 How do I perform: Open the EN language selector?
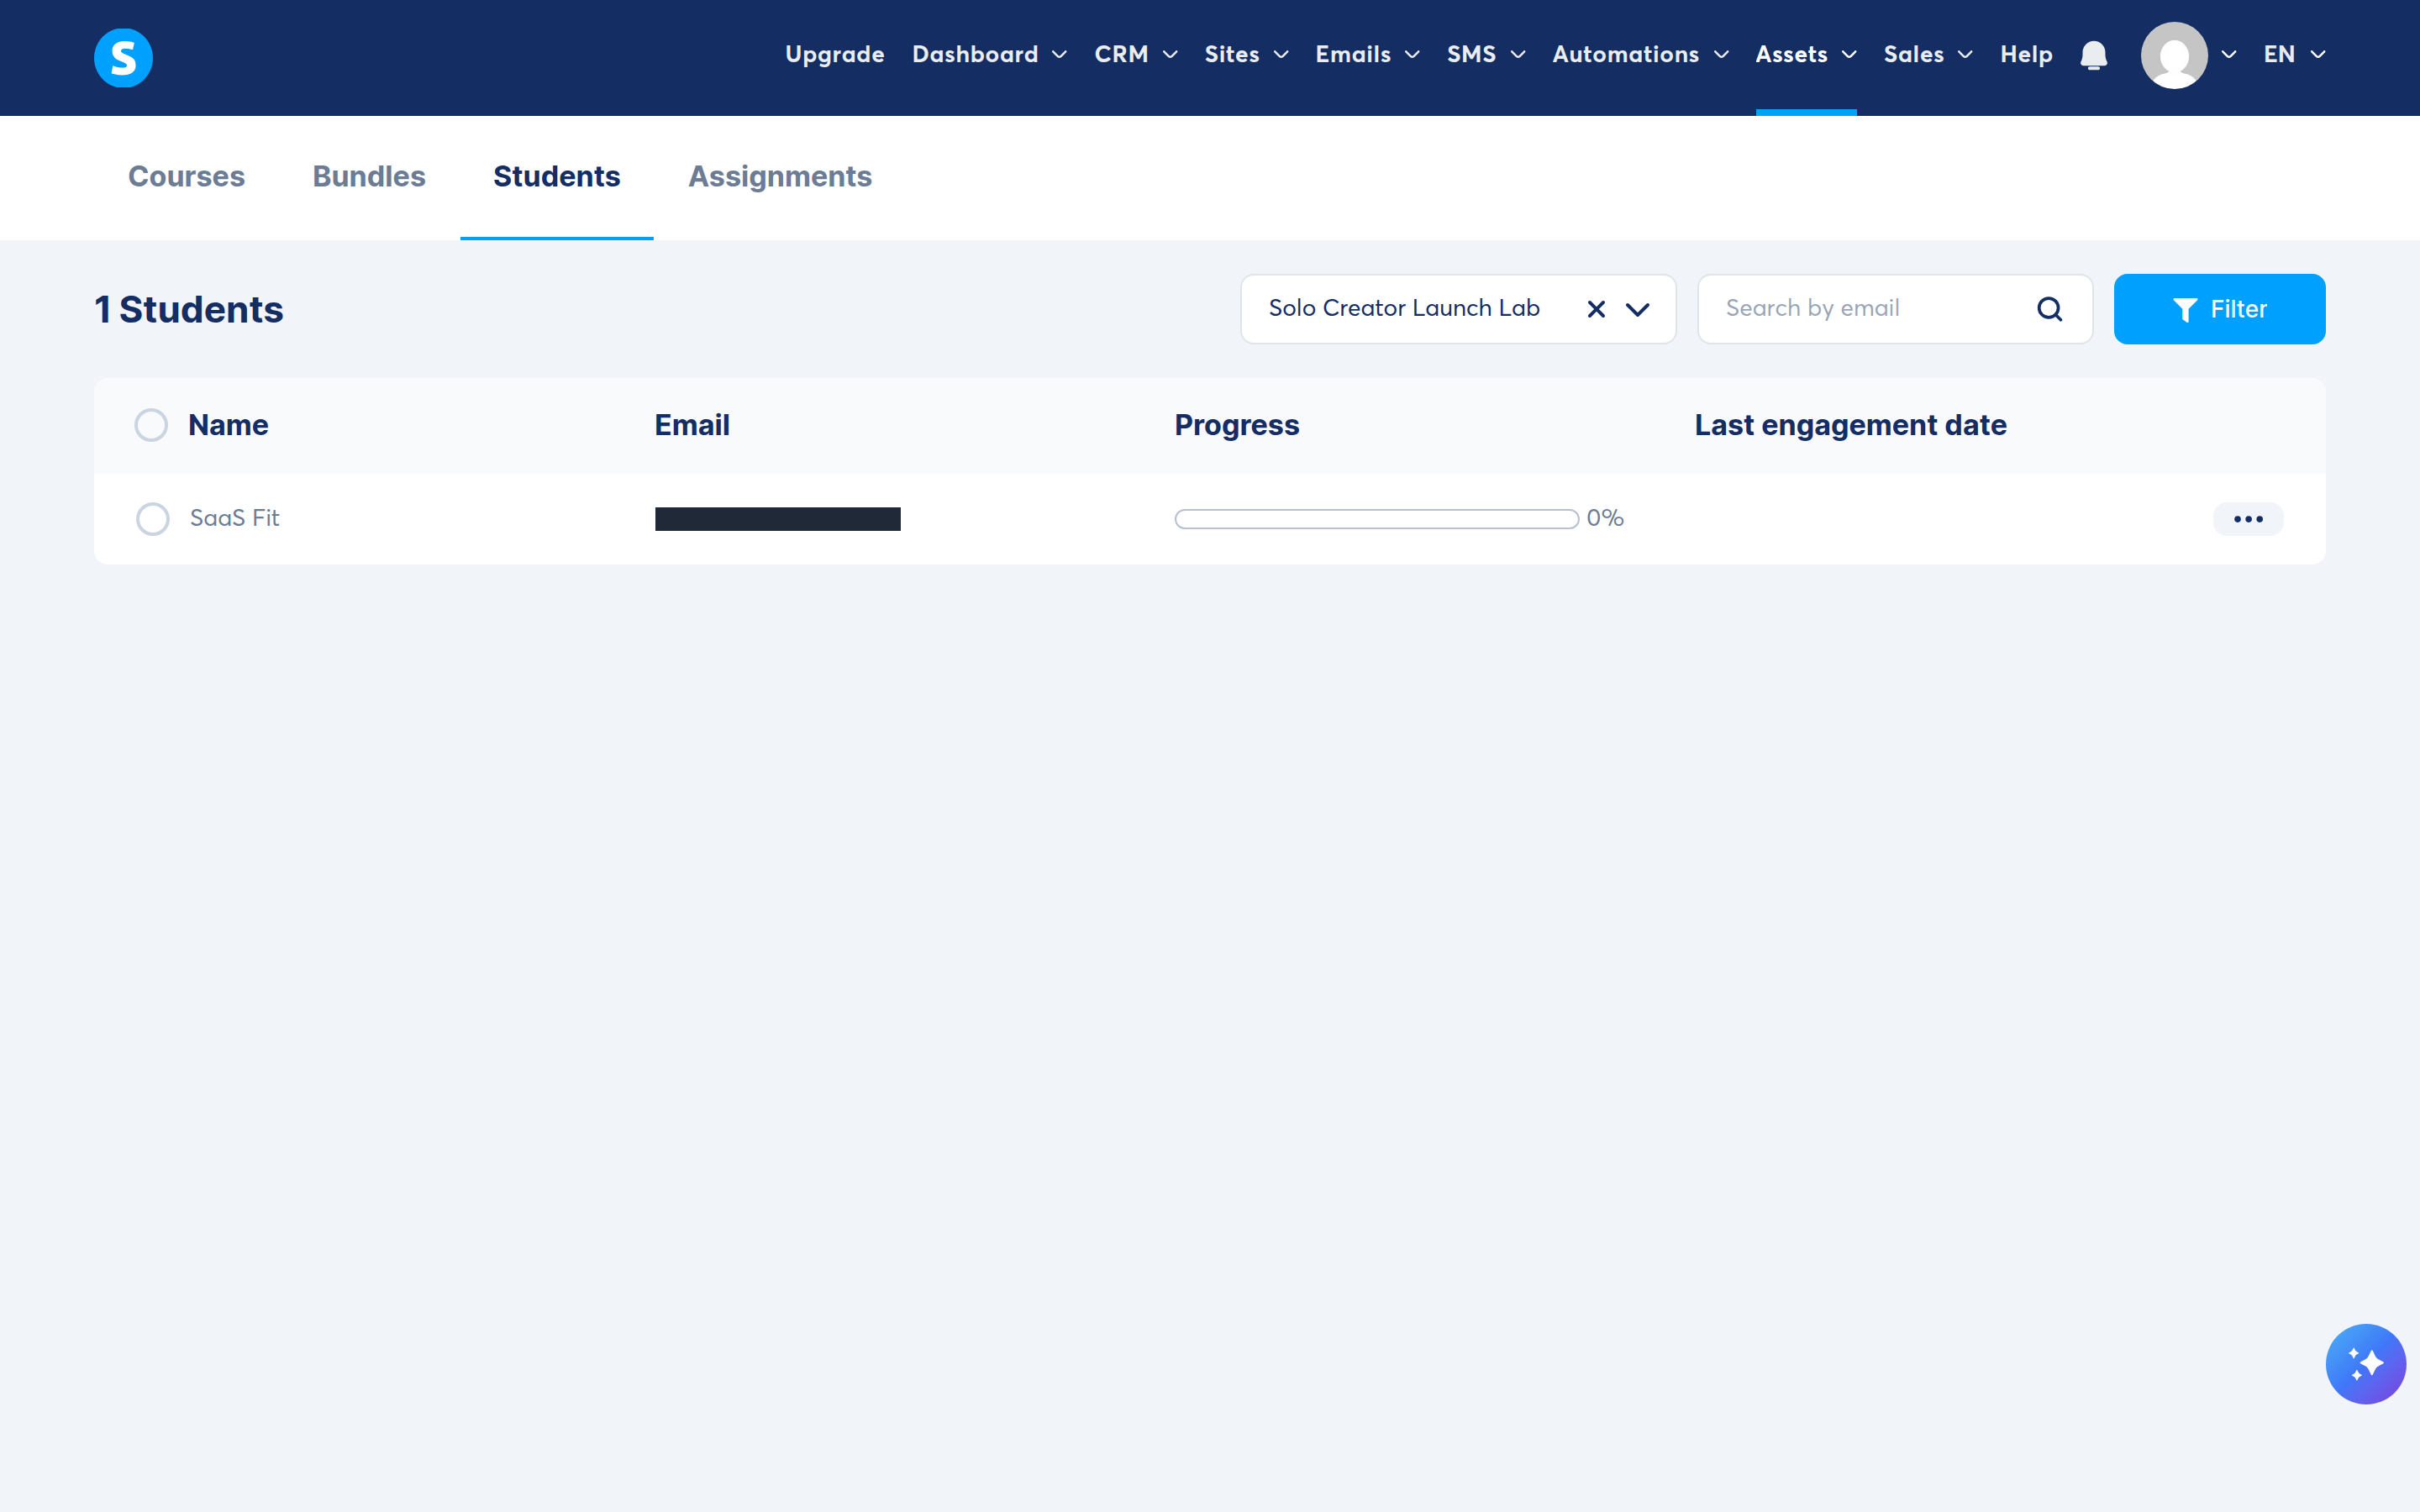click(x=2294, y=55)
